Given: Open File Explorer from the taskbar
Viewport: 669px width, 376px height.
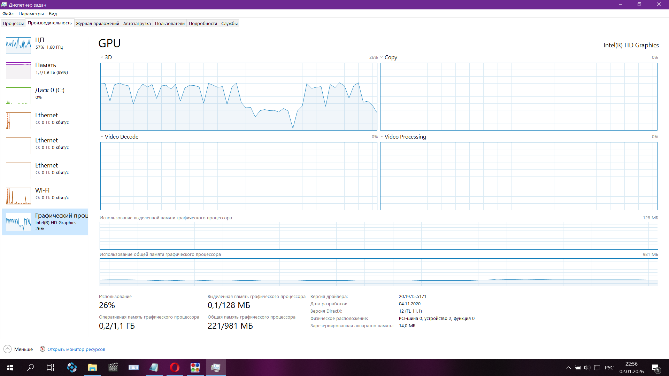Looking at the screenshot, I should pyautogui.click(x=92, y=367).
